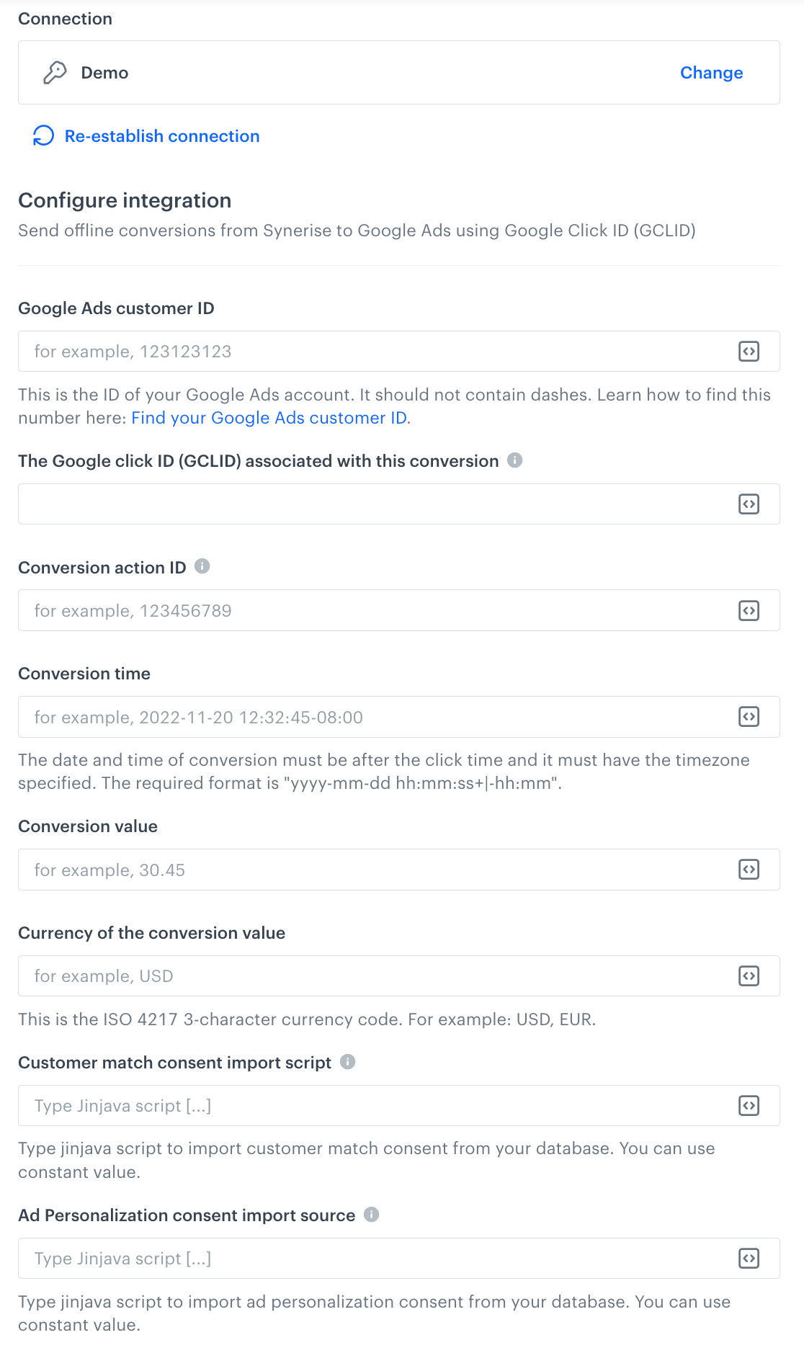Image resolution: width=804 pixels, height=1353 pixels.
Task: Open the Find your Google Ads customer ID link
Action: [270, 418]
